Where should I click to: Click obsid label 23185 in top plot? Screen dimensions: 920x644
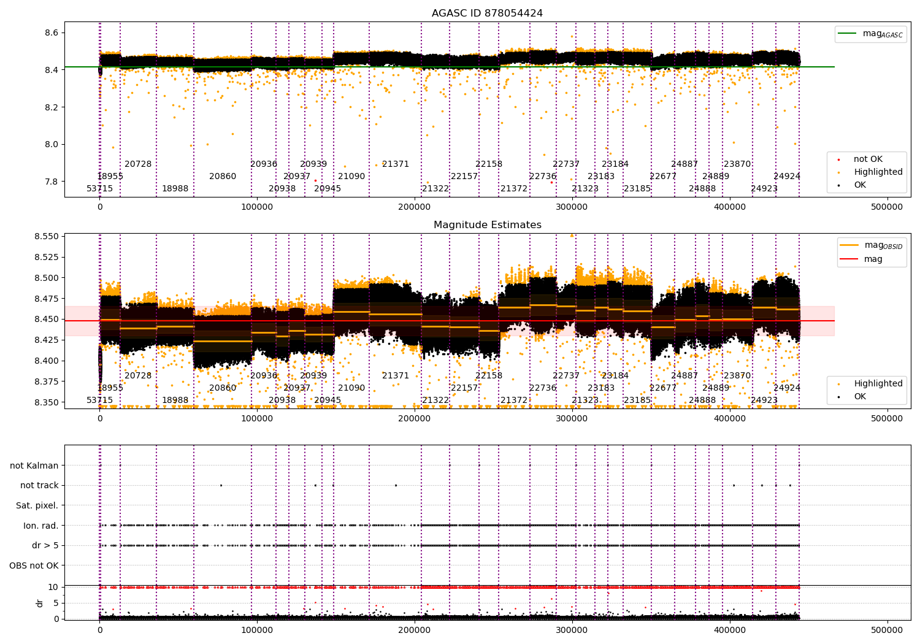tap(637, 189)
